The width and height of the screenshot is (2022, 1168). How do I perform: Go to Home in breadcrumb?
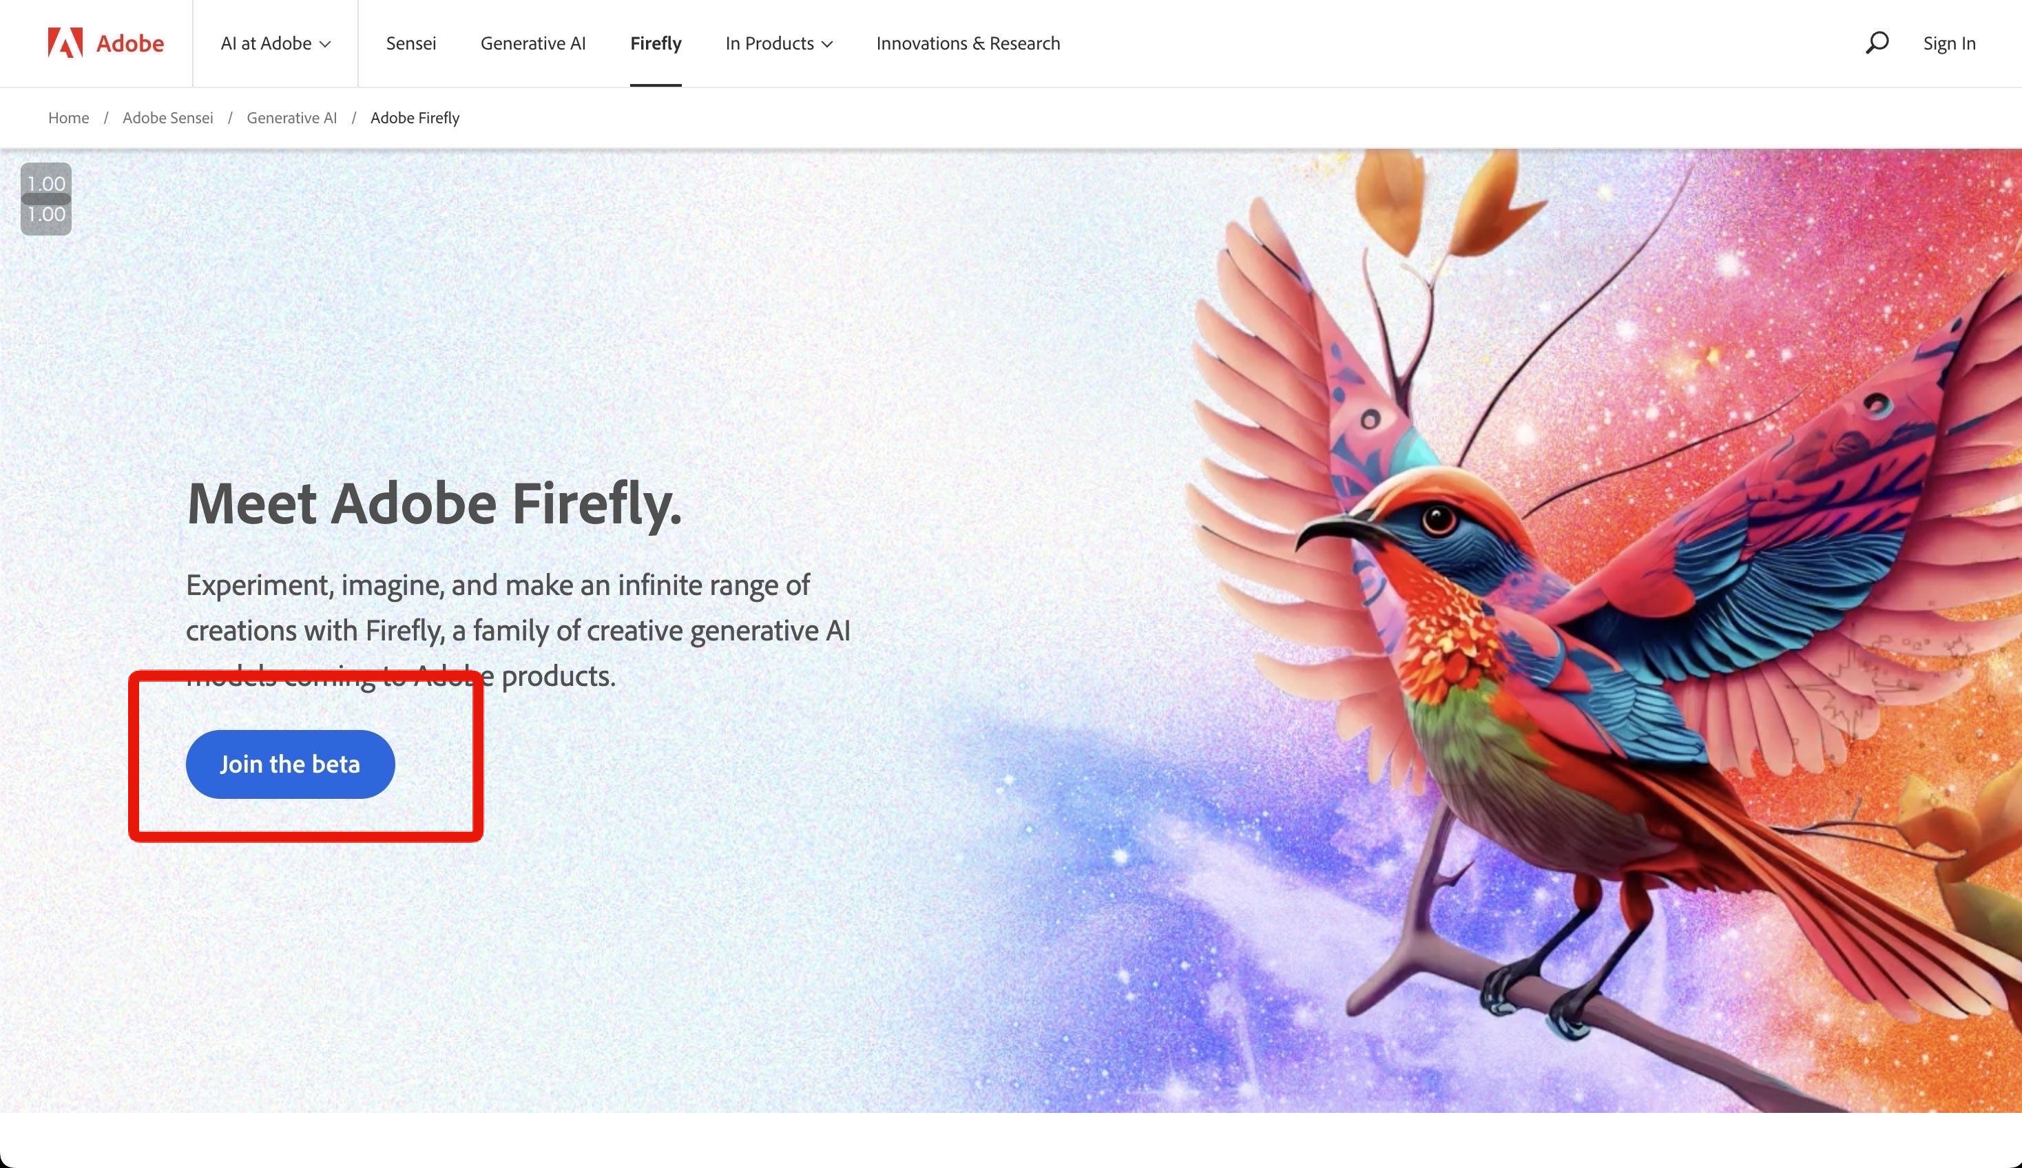point(68,118)
